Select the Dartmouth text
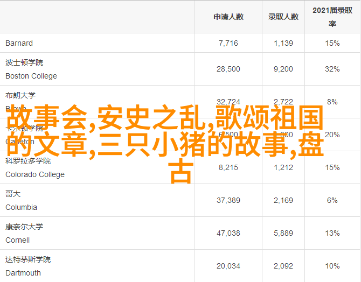The height and width of the screenshot is (282, 361). coord(23,273)
